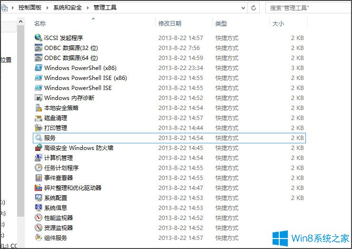This screenshot has width=352, height=249.
Task: Go to 系统和安全 in the breadcrumb
Action: coord(68,8)
